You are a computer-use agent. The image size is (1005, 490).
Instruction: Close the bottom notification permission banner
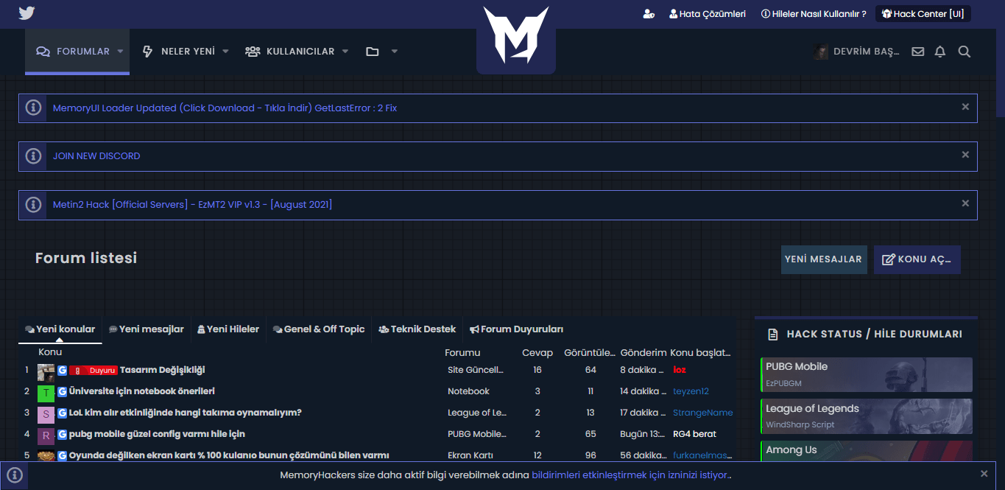pos(984,474)
